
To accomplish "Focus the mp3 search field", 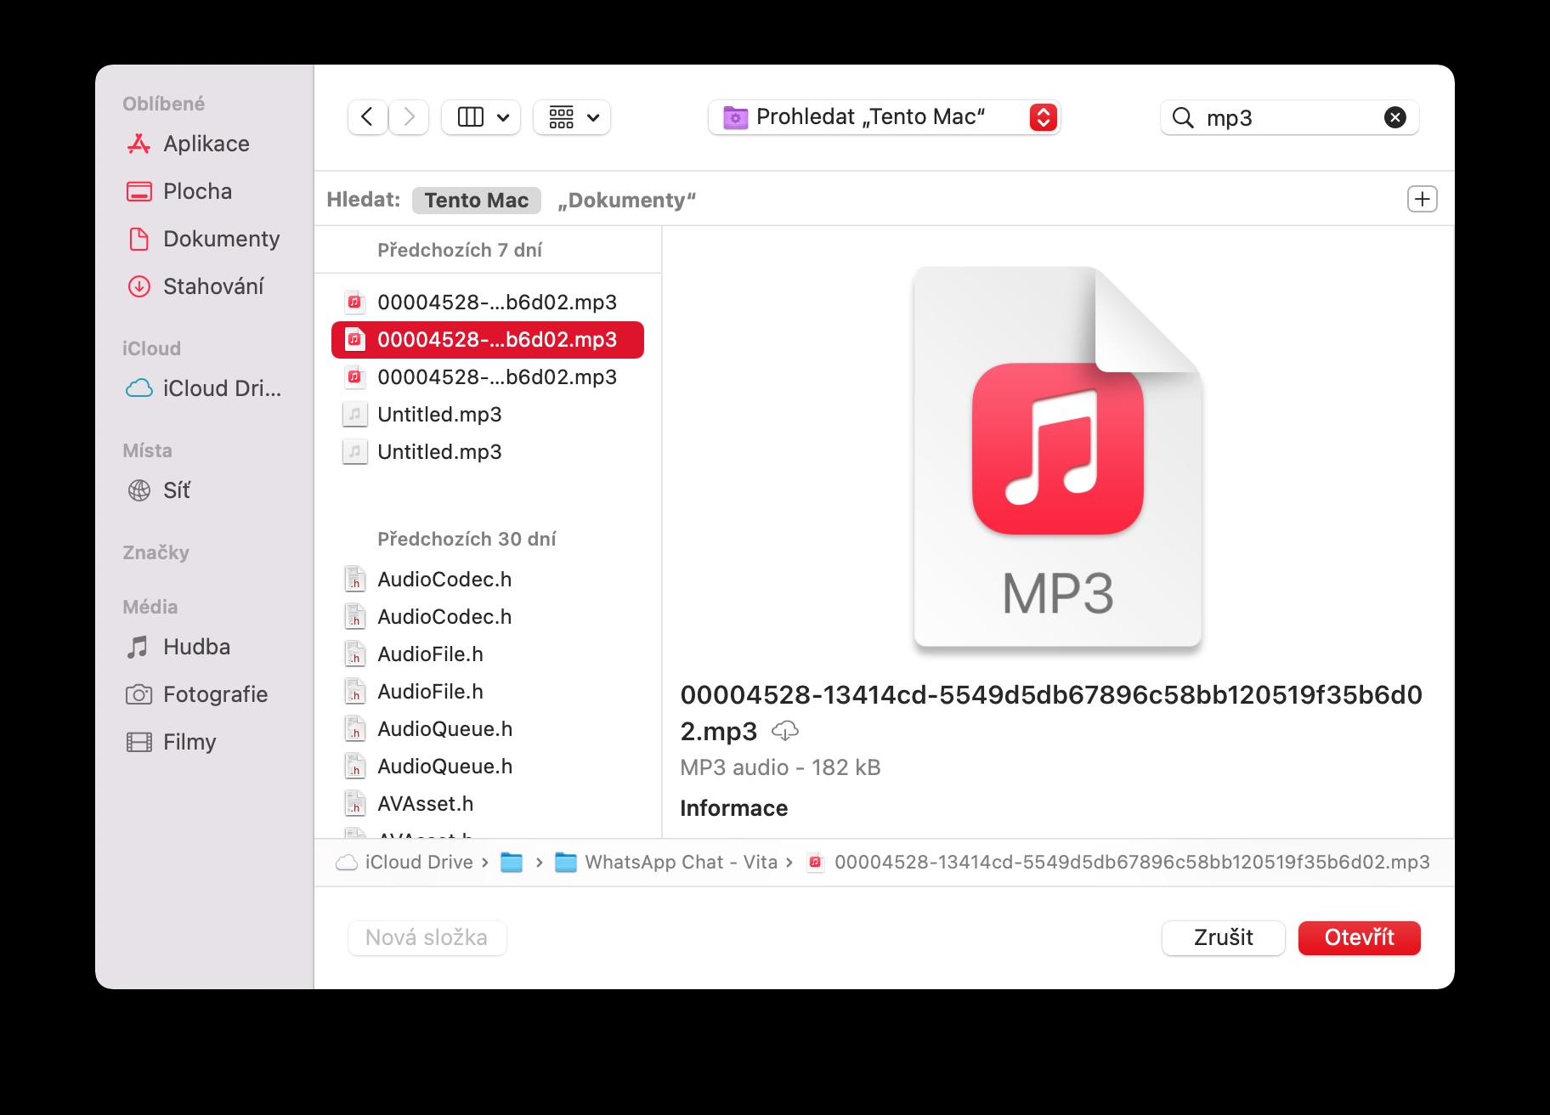I will pos(1289,117).
